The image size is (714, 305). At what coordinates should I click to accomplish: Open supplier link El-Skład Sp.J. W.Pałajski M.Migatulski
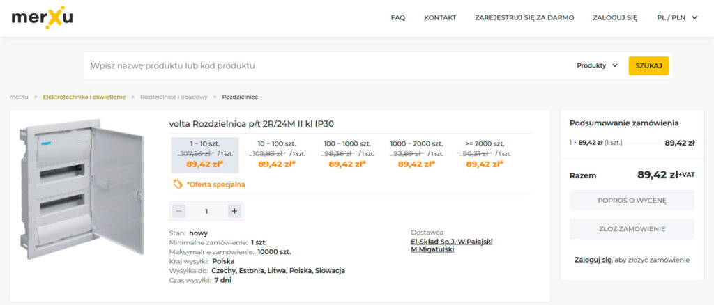click(452, 245)
